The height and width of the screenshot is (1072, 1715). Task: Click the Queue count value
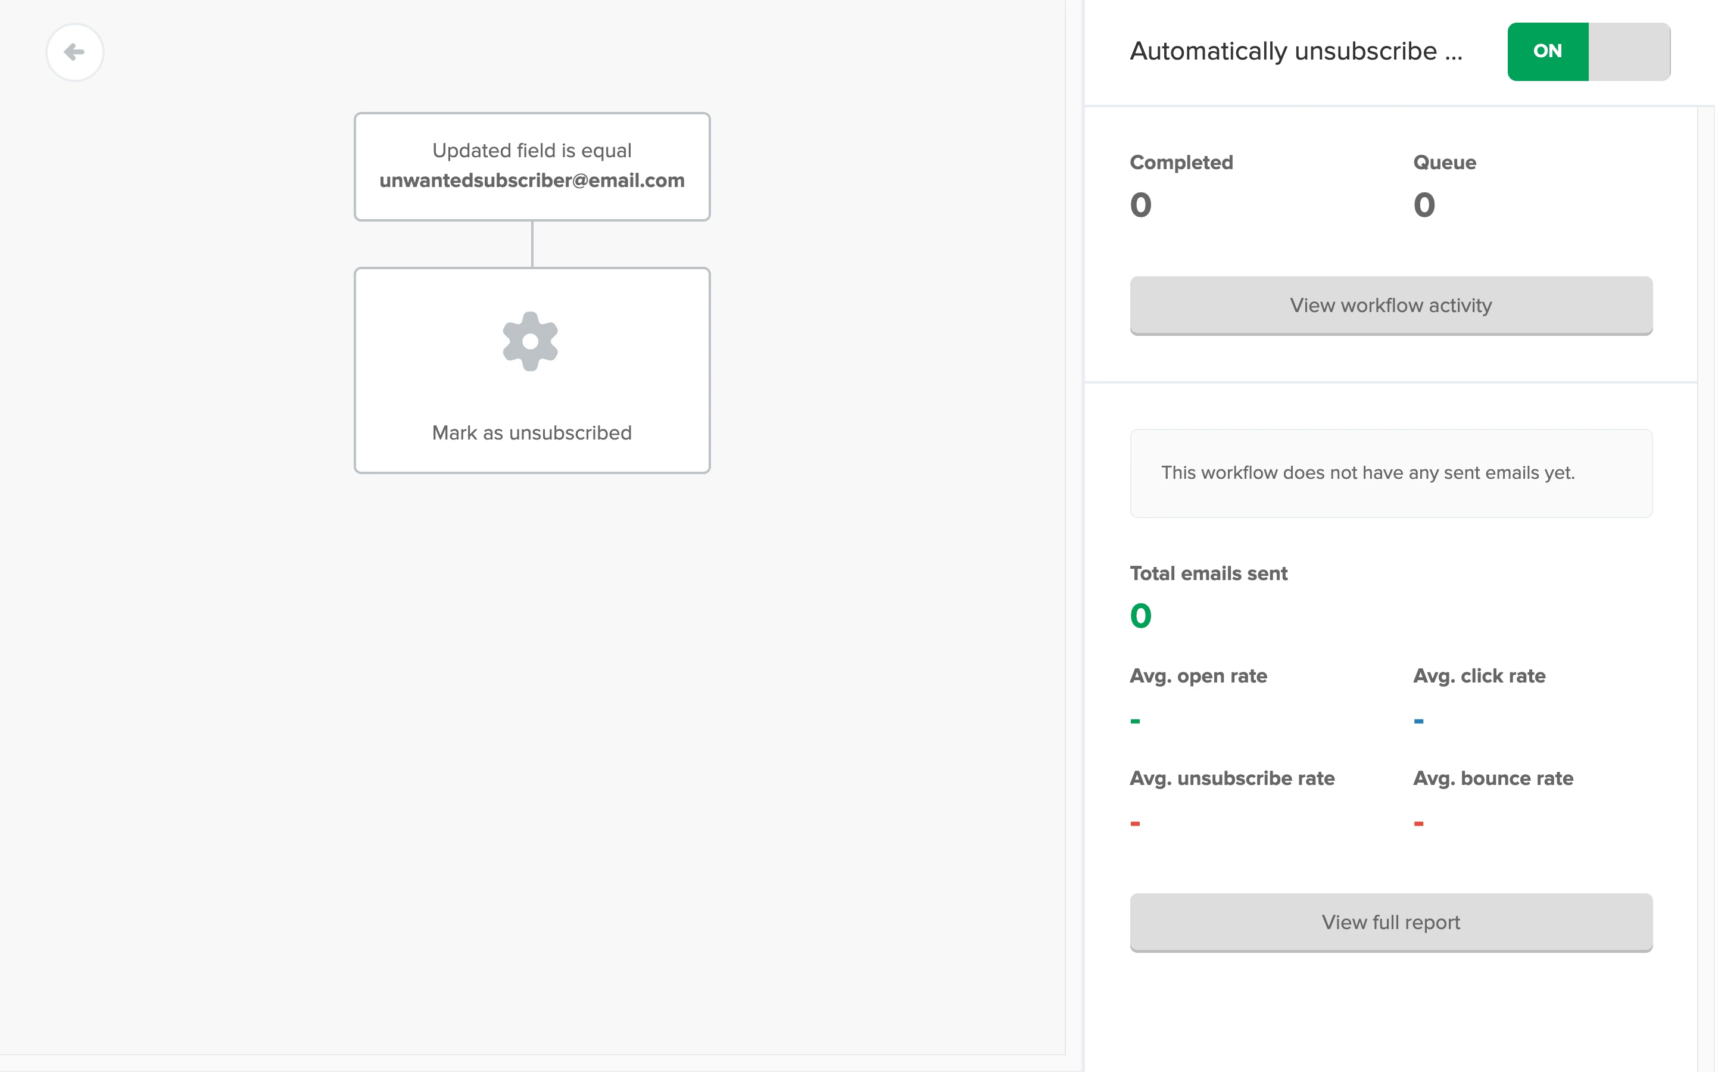(1424, 205)
